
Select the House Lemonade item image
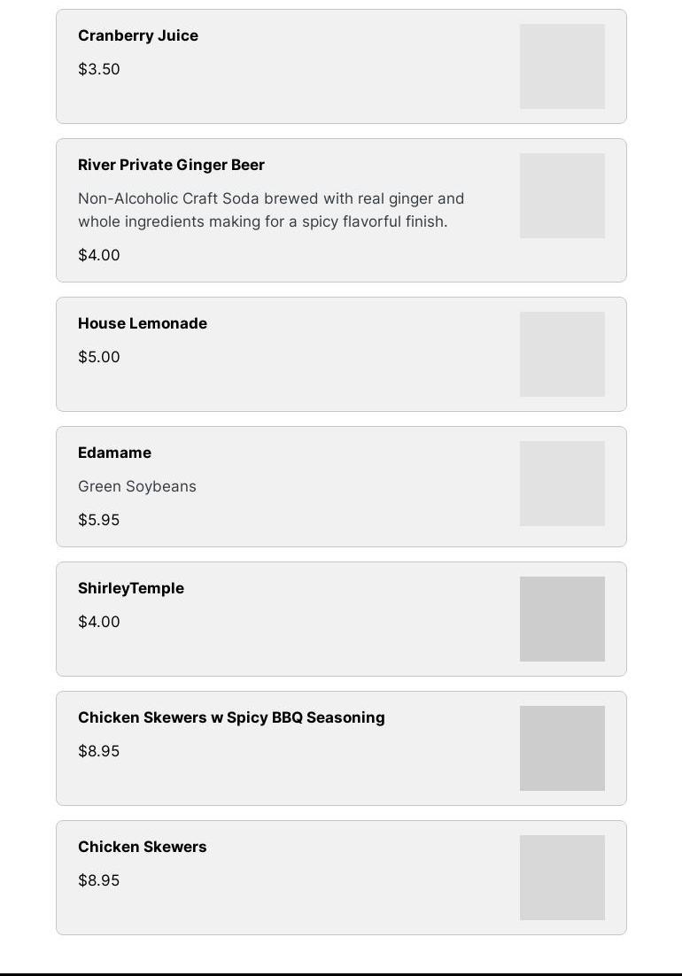click(x=562, y=354)
